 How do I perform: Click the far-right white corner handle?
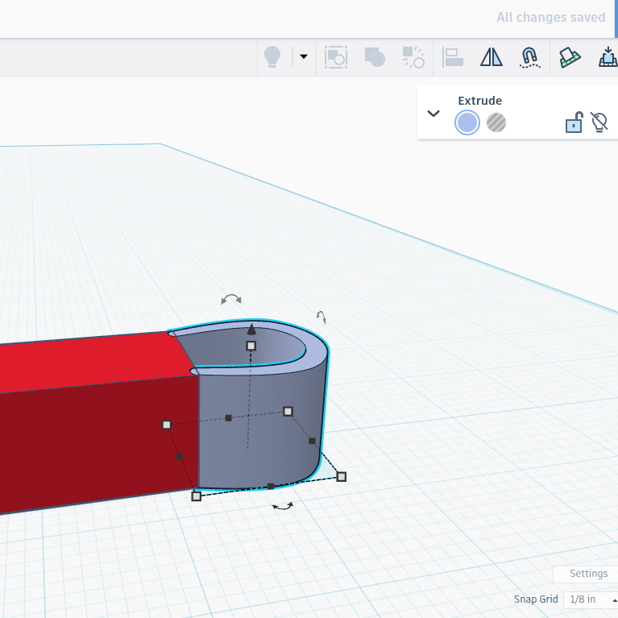pos(342,477)
